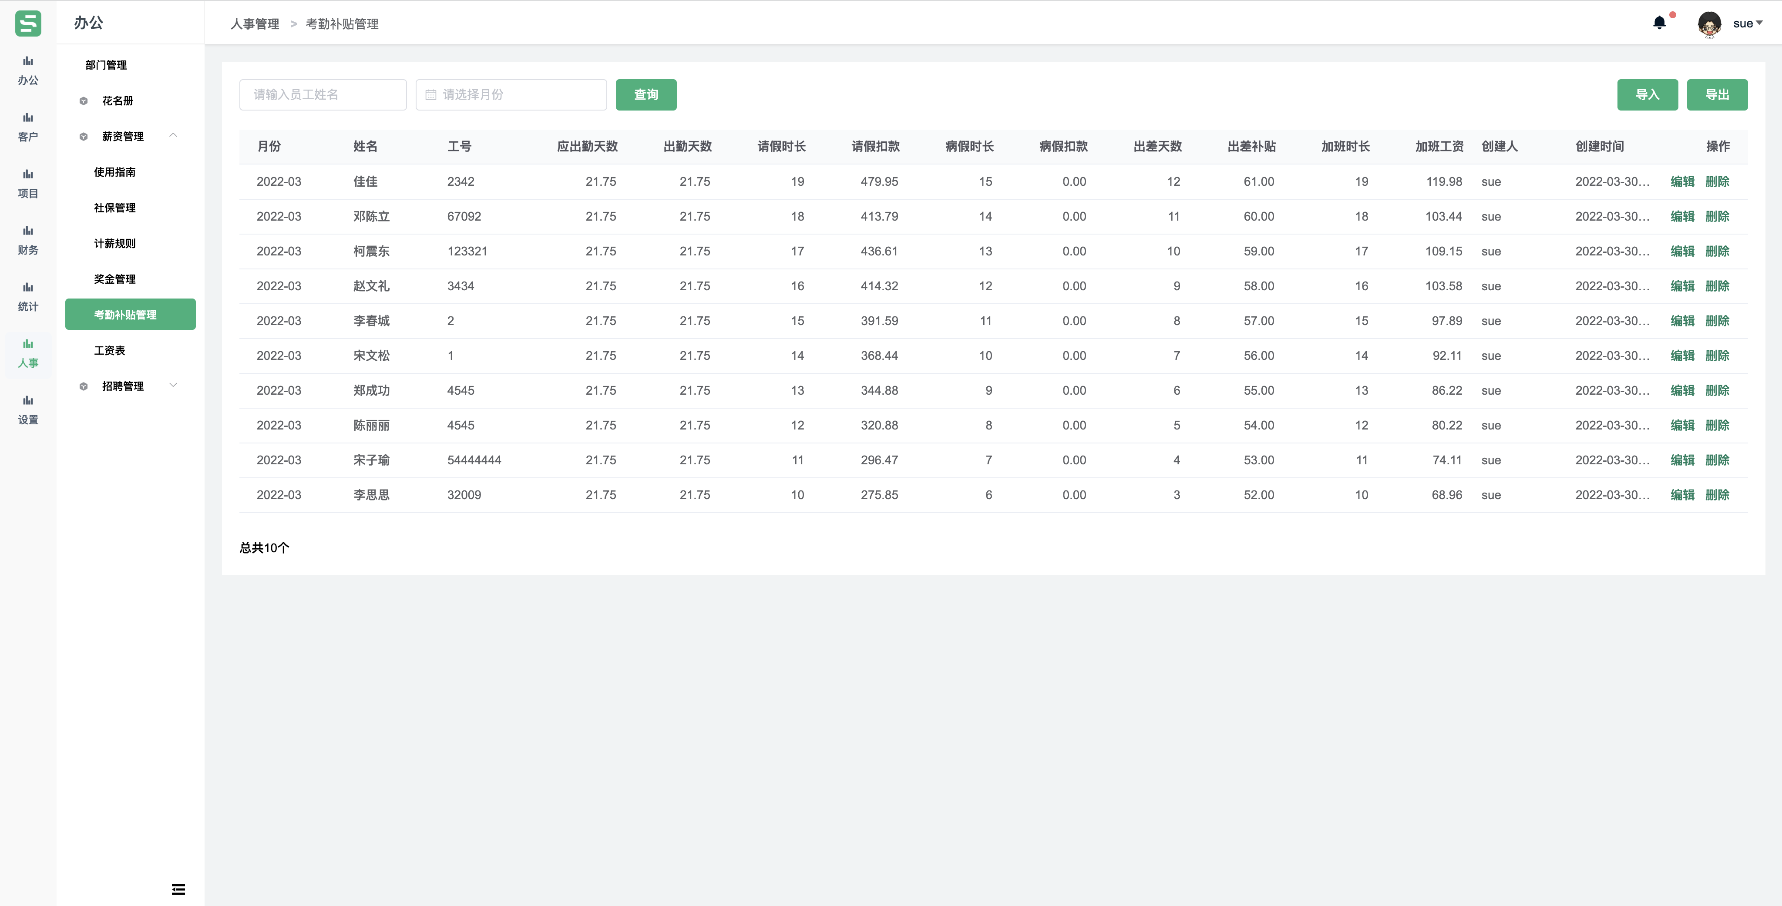Collapse the 薪资管理 submenu

point(174,136)
